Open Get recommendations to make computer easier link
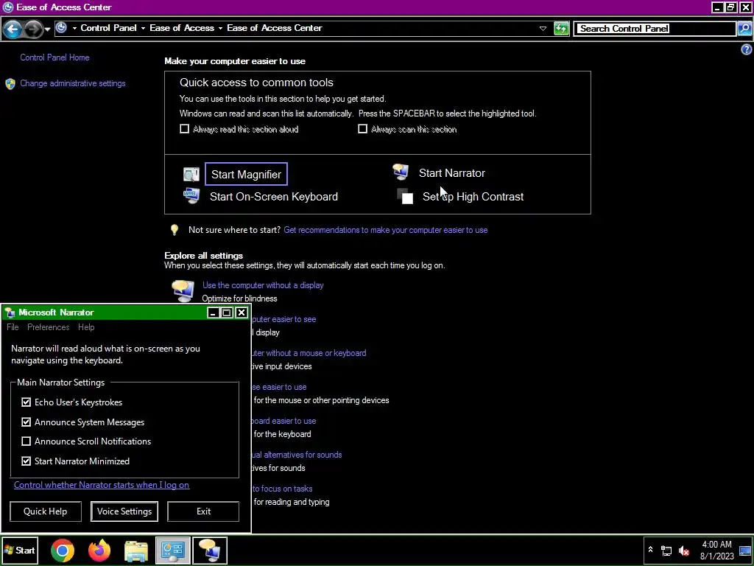The width and height of the screenshot is (754, 566). click(x=386, y=230)
